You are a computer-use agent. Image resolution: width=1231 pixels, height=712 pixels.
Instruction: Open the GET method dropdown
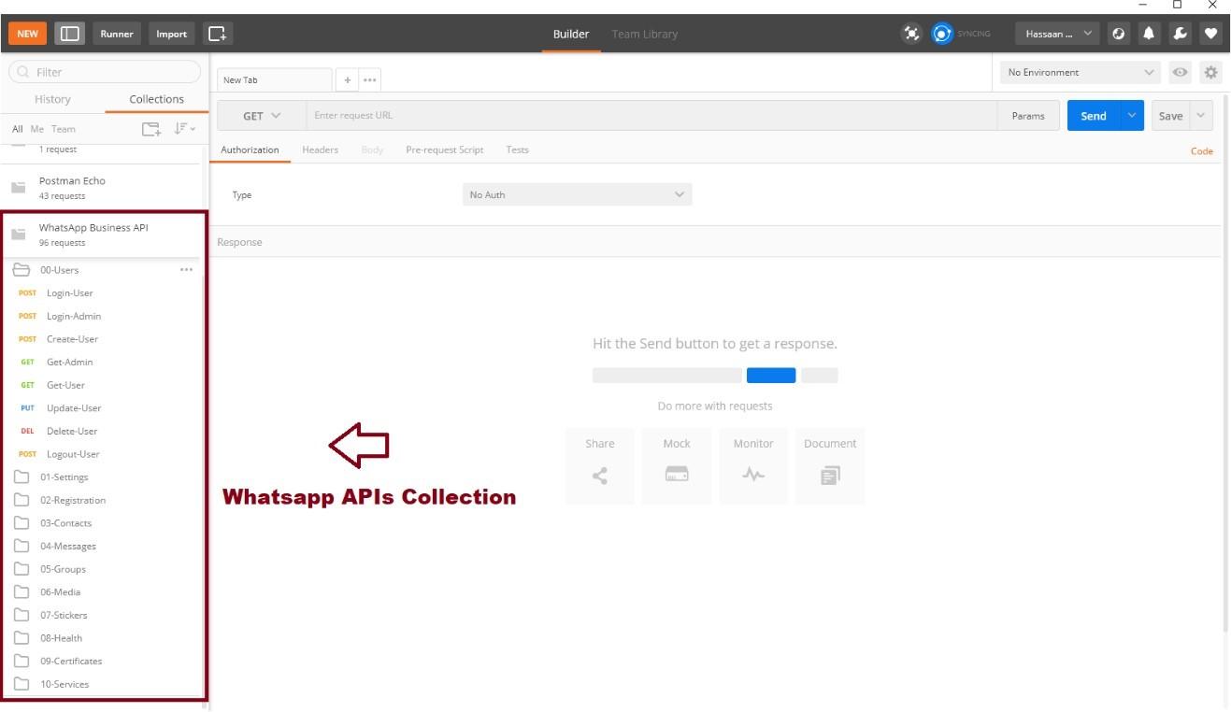262,116
